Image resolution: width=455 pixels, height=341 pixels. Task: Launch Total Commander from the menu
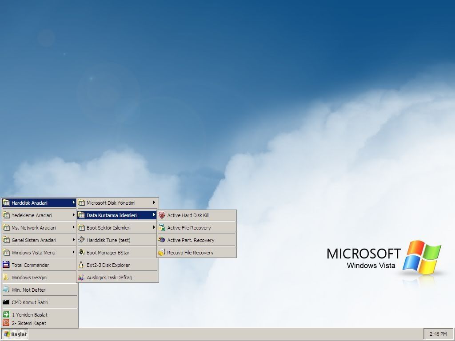[40, 265]
